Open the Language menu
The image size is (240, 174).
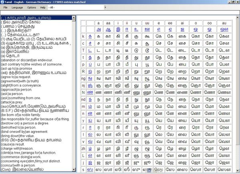pyautogui.click(x=17, y=8)
